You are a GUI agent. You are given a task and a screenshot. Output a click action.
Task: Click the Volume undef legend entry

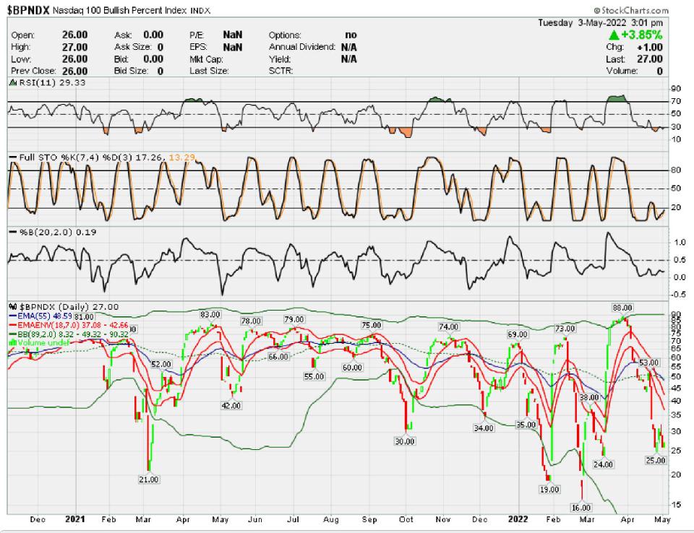click(43, 343)
